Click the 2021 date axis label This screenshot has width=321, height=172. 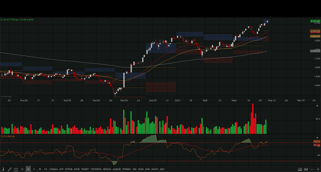(x=177, y=100)
